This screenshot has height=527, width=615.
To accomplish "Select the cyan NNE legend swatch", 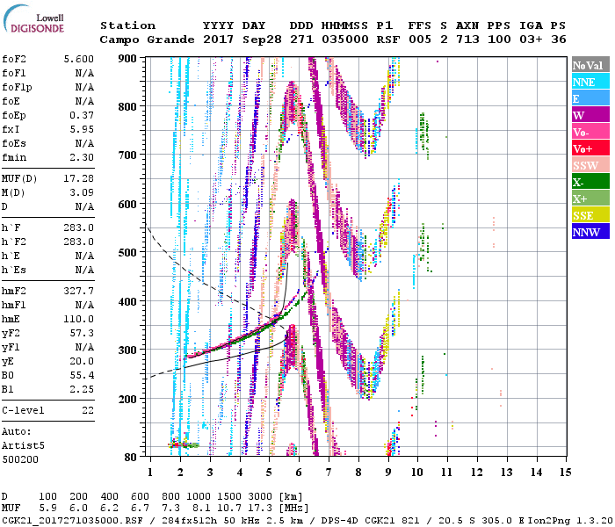I will pyautogui.click(x=590, y=82).
